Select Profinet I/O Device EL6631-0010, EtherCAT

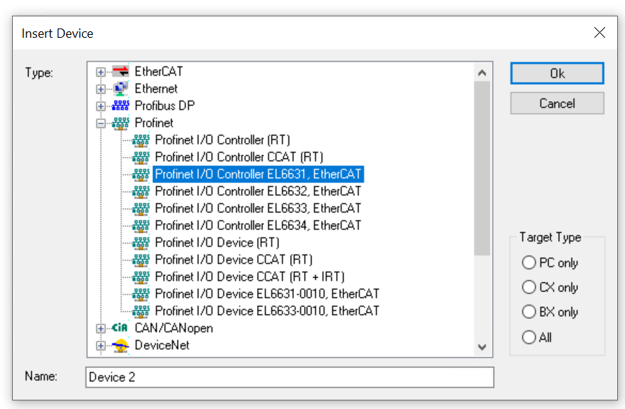tap(267, 294)
